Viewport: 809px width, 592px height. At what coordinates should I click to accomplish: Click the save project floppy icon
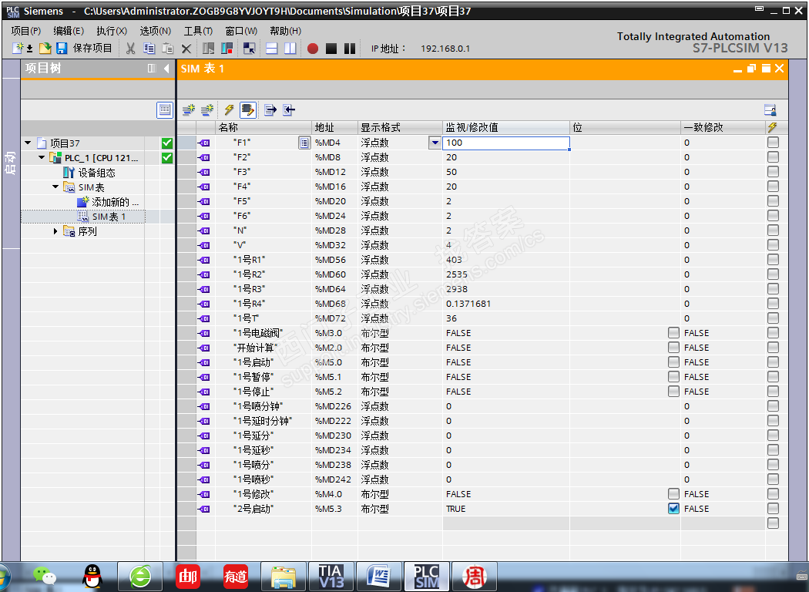coord(62,49)
